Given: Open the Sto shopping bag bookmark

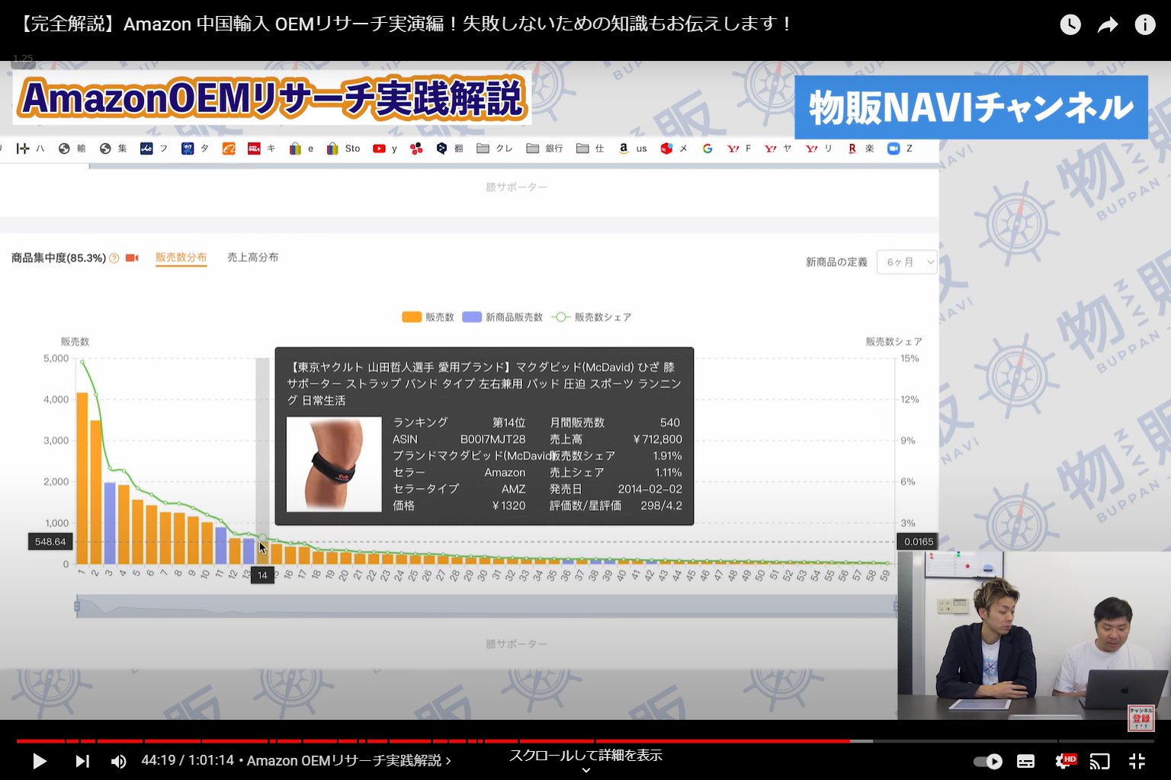Looking at the screenshot, I should [343, 149].
